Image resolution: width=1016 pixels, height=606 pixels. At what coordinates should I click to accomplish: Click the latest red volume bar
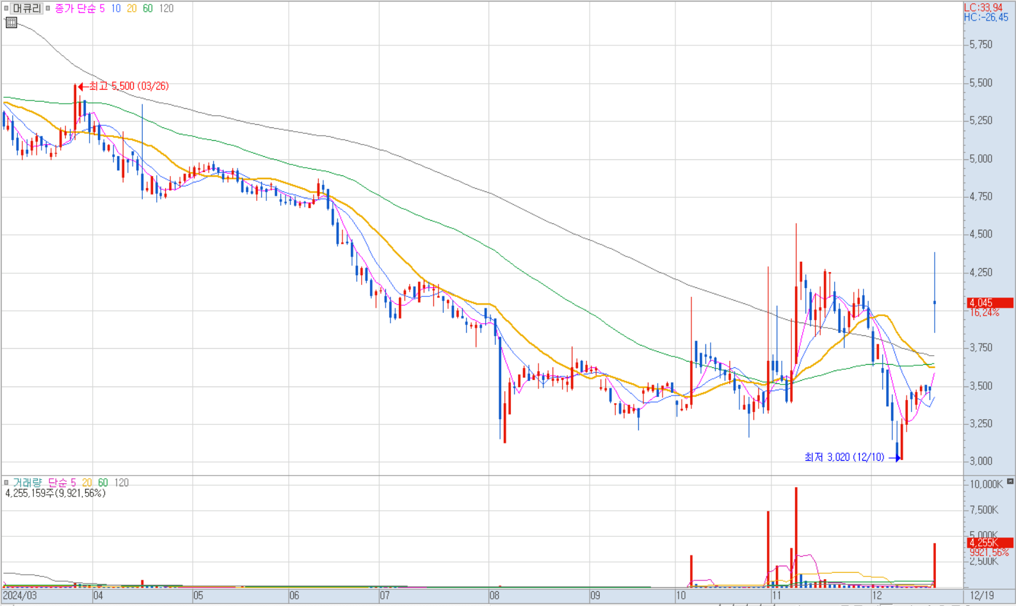[935, 566]
